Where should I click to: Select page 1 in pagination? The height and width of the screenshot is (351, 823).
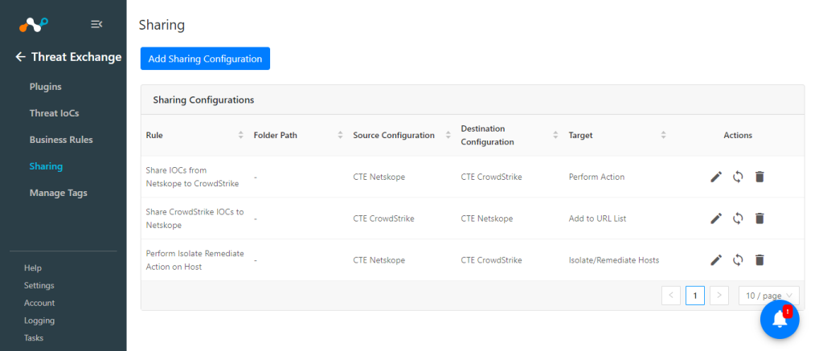coord(695,296)
